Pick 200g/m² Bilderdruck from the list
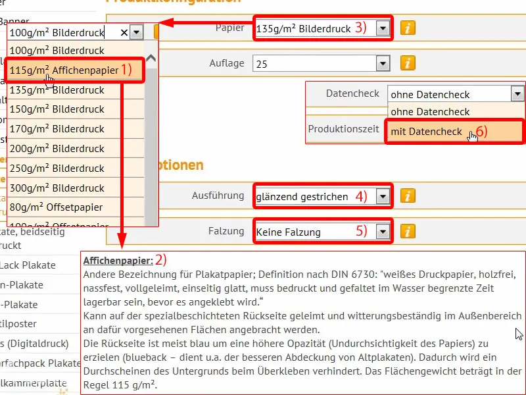Viewport: 526px width, 395px height. [x=76, y=149]
